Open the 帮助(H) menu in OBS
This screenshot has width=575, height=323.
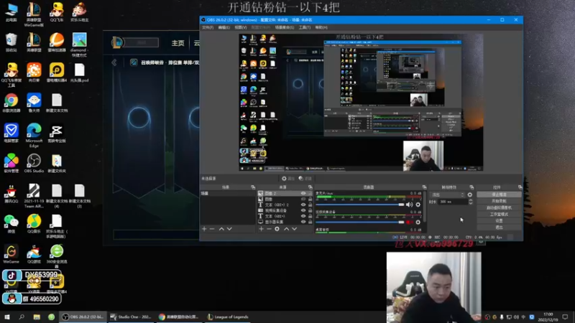click(321, 27)
